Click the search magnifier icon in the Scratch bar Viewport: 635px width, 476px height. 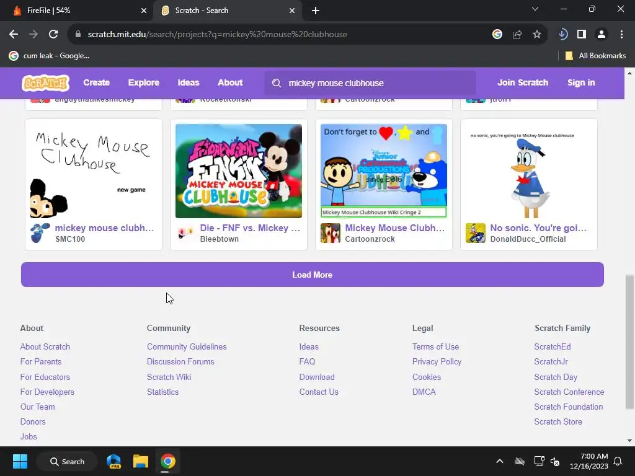click(x=277, y=83)
